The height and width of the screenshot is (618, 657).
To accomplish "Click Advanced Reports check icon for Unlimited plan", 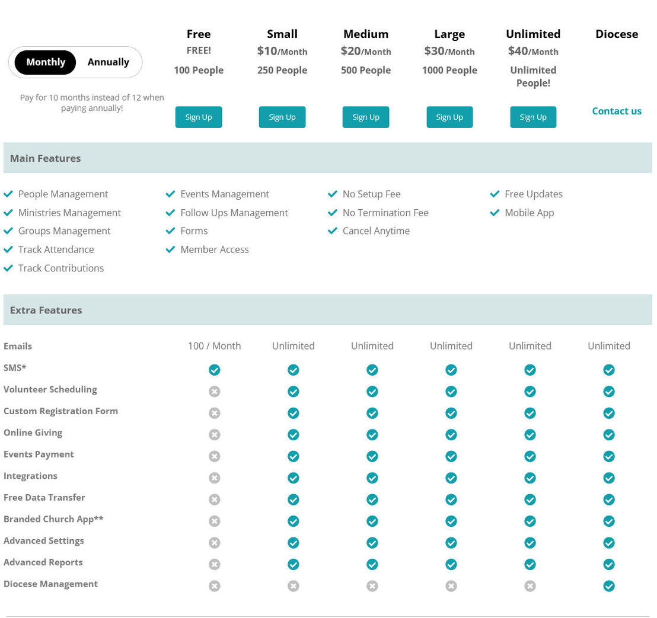I will pyautogui.click(x=530, y=565).
